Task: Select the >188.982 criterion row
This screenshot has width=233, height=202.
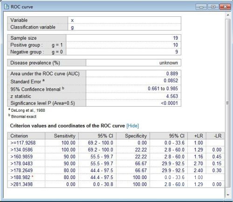Action: (116, 177)
